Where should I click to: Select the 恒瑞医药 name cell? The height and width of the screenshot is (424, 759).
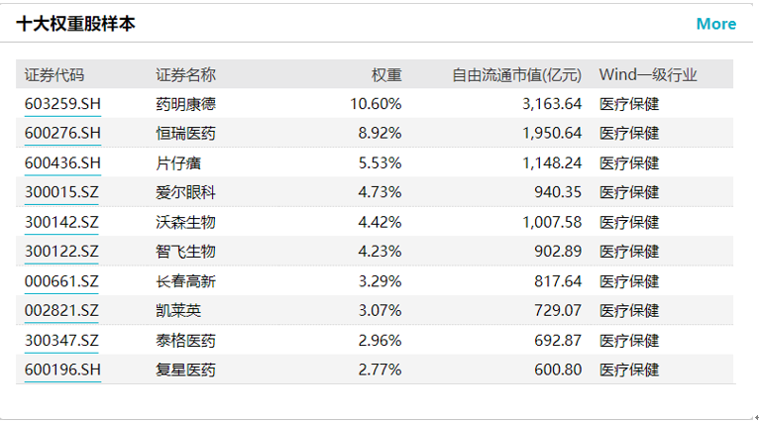tap(185, 133)
